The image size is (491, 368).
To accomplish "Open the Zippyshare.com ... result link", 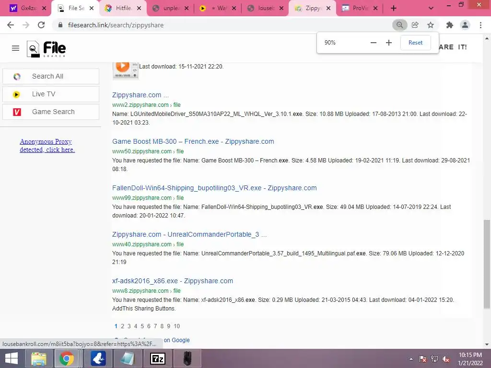I will coord(140,95).
